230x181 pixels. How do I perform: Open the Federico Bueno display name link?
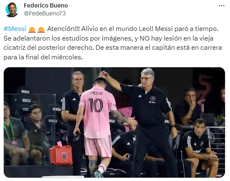tap(46, 5)
